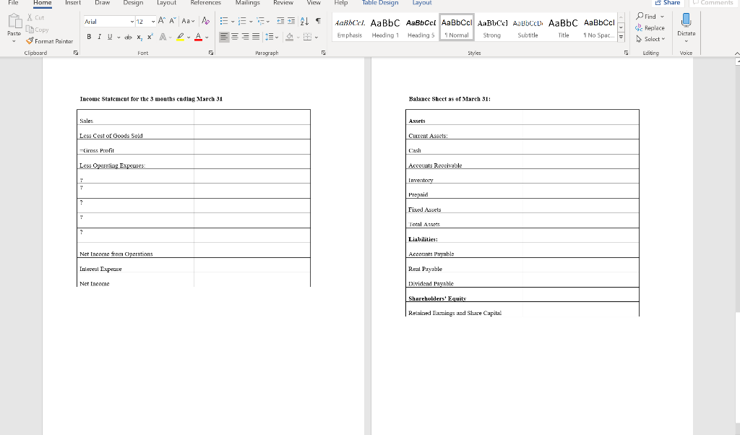The width and height of the screenshot is (740, 435).
Task: Click the Share button
Action: (x=668, y=3)
